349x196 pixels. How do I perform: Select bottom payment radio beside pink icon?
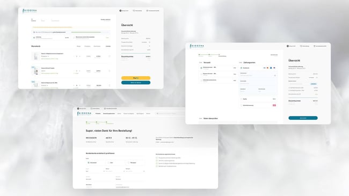coord(241,105)
